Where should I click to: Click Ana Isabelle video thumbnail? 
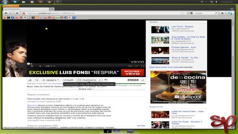pos(160,40)
